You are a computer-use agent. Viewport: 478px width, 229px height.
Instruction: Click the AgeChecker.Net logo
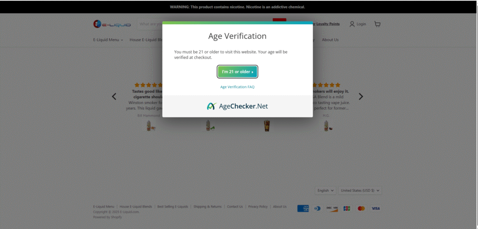tap(237, 106)
